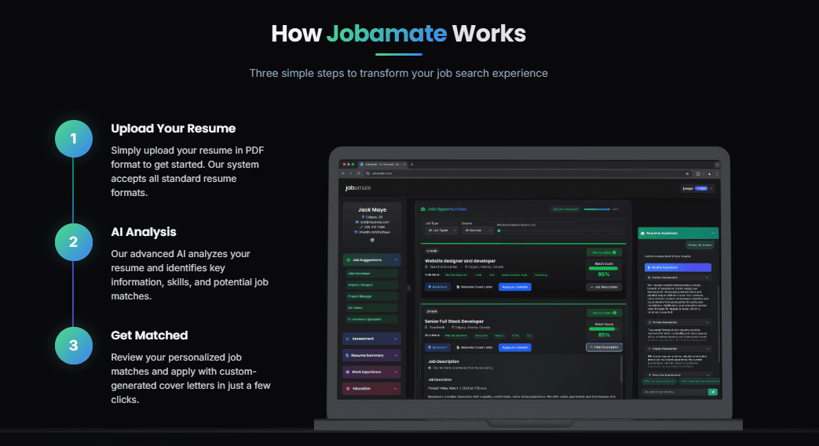The height and width of the screenshot is (446, 819).
Task: Click the step 1 numbered circle icon
Action: pyautogui.click(x=73, y=139)
